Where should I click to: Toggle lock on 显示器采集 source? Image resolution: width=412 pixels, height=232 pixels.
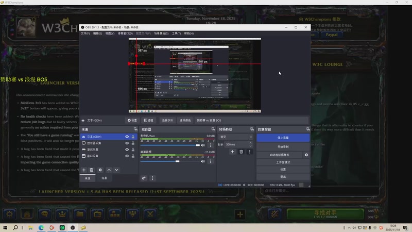point(133,143)
